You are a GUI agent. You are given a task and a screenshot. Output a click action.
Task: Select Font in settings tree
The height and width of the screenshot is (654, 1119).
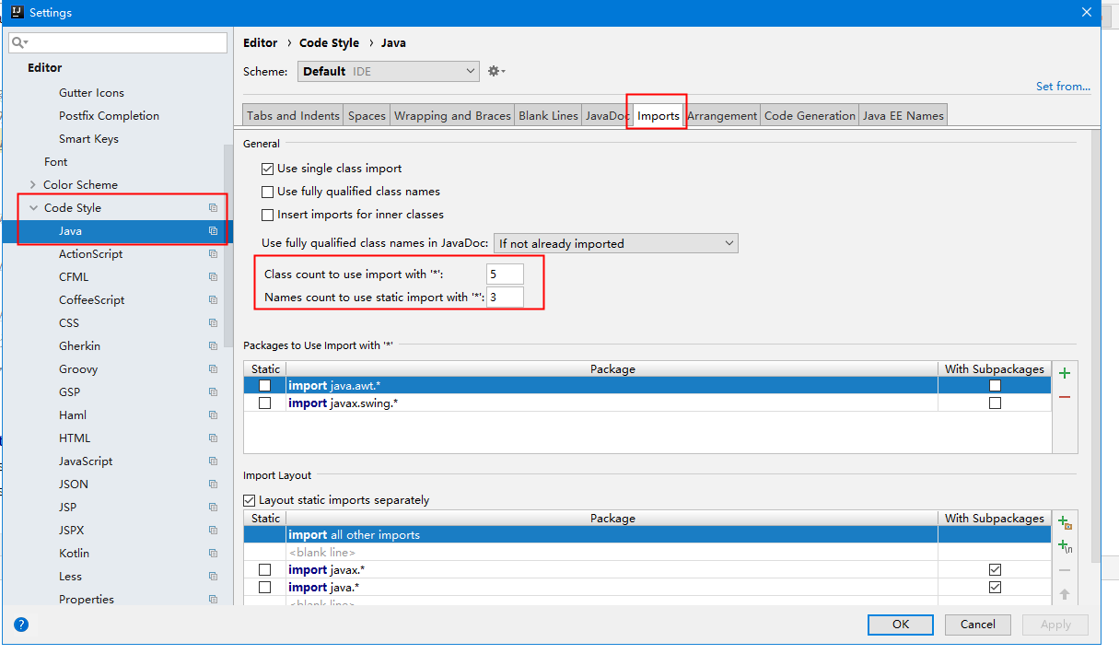tap(55, 162)
